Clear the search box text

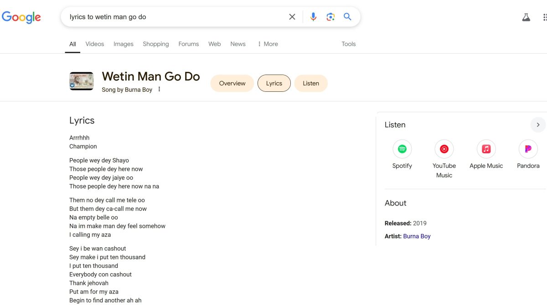pyautogui.click(x=292, y=17)
